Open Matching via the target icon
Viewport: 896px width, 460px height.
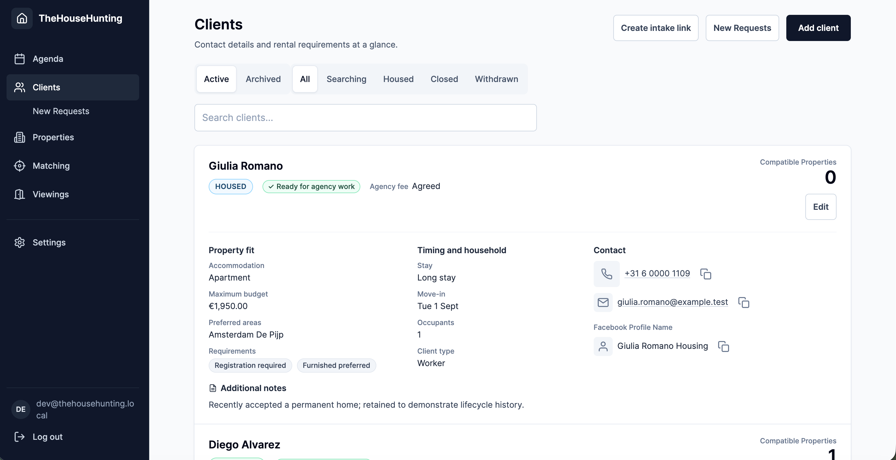point(20,166)
